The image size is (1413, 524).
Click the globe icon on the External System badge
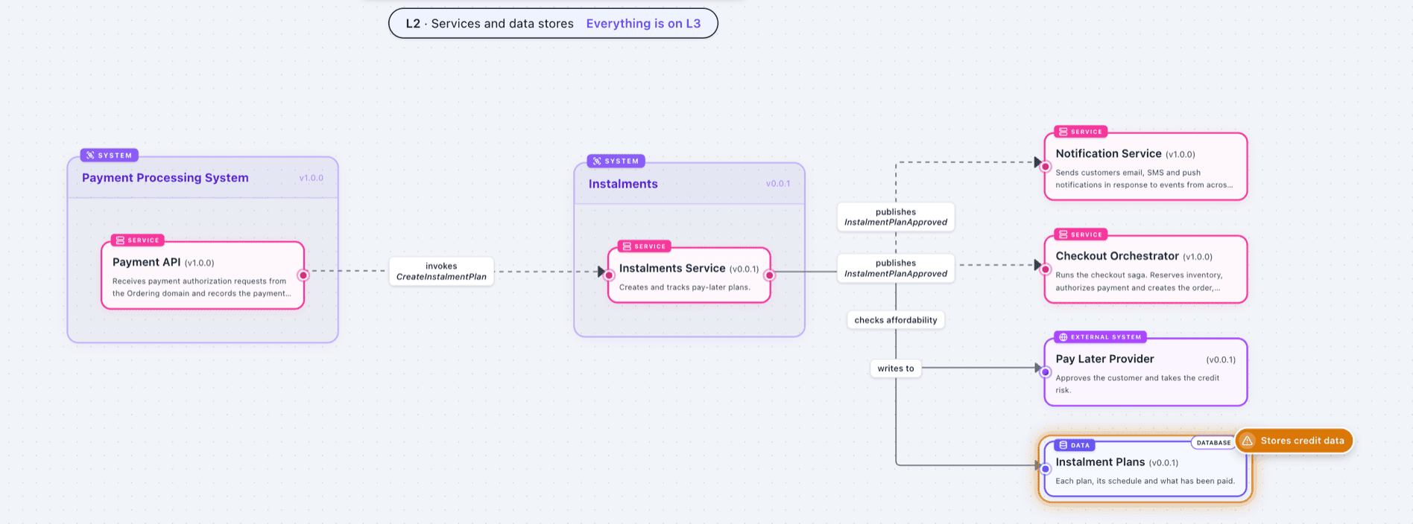point(1063,337)
